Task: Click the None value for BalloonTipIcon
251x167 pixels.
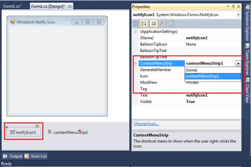Action: click(x=191, y=44)
